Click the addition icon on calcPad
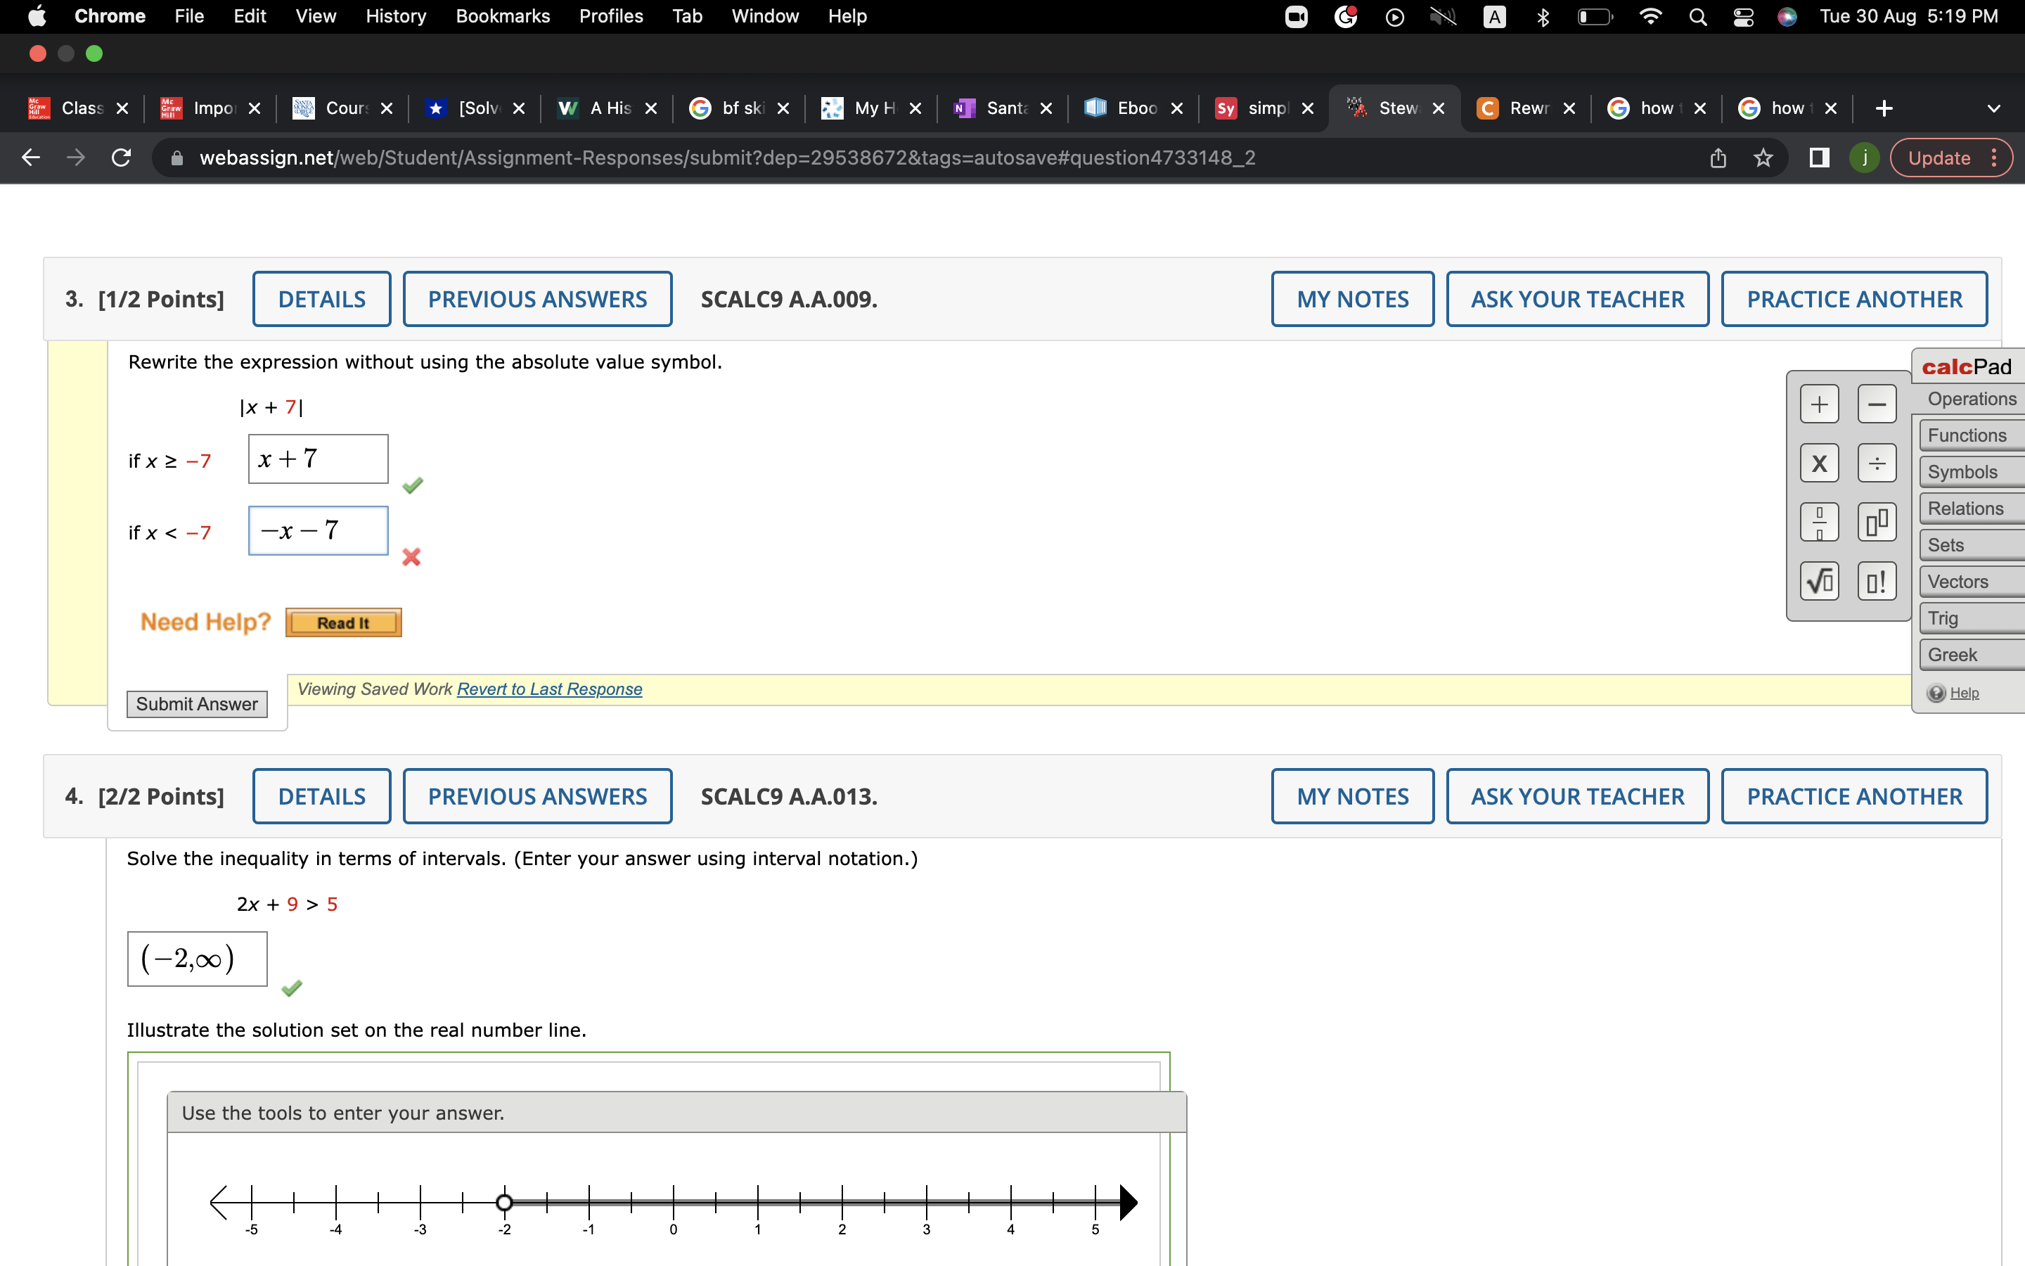 1820,403
